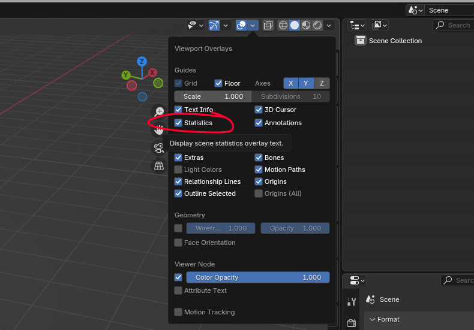The image size is (474, 330).
Task: Click the perspective/orthographic grid icon
Action: tap(159, 166)
